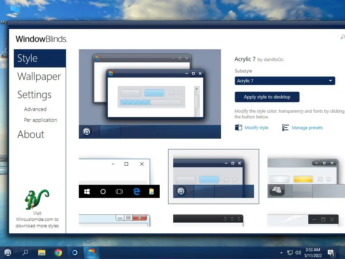Select the gray style with yellow button thumbnail
Viewport: 345px width, 259px height.
306,177
